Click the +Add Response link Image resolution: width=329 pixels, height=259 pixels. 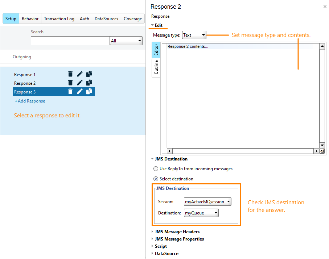[30, 101]
